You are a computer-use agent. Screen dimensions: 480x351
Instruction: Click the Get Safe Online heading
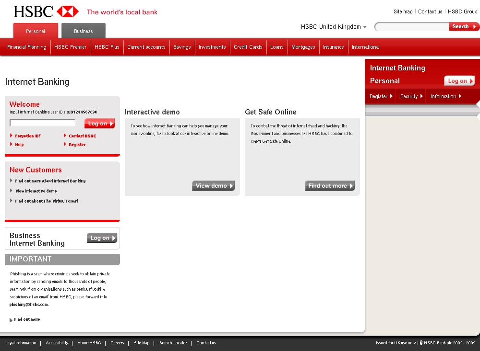click(x=271, y=112)
